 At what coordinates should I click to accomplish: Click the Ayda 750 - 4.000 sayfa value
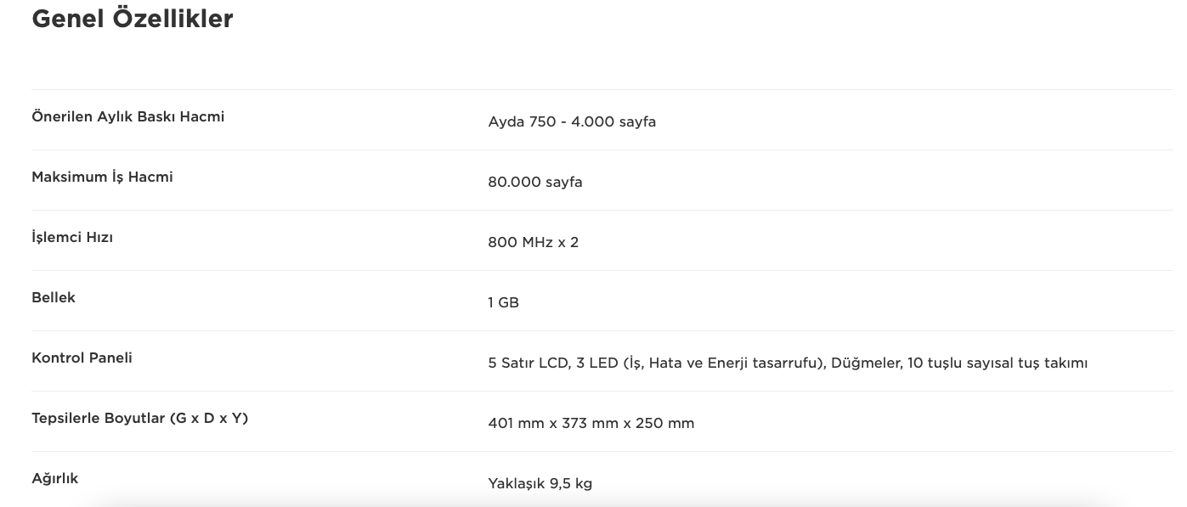click(572, 121)
